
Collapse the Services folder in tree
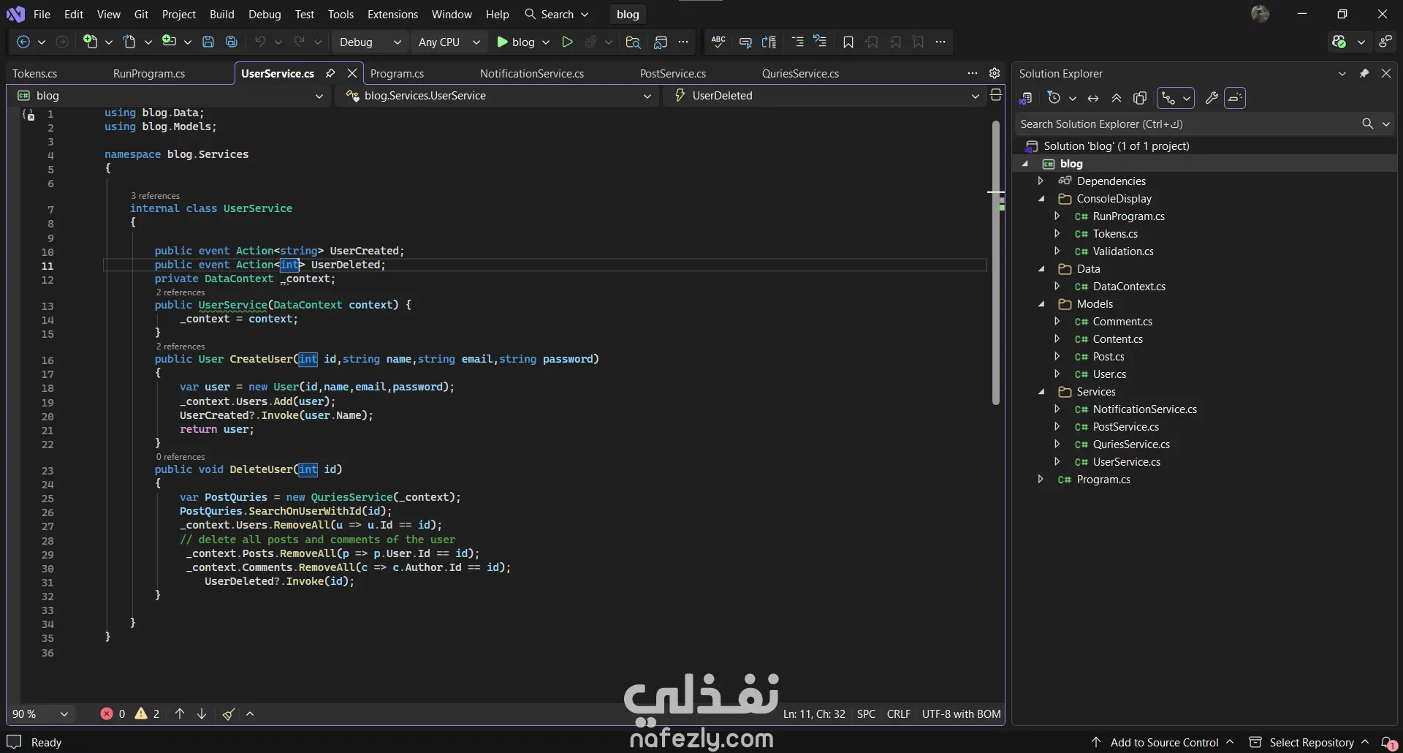point(1042,392)
